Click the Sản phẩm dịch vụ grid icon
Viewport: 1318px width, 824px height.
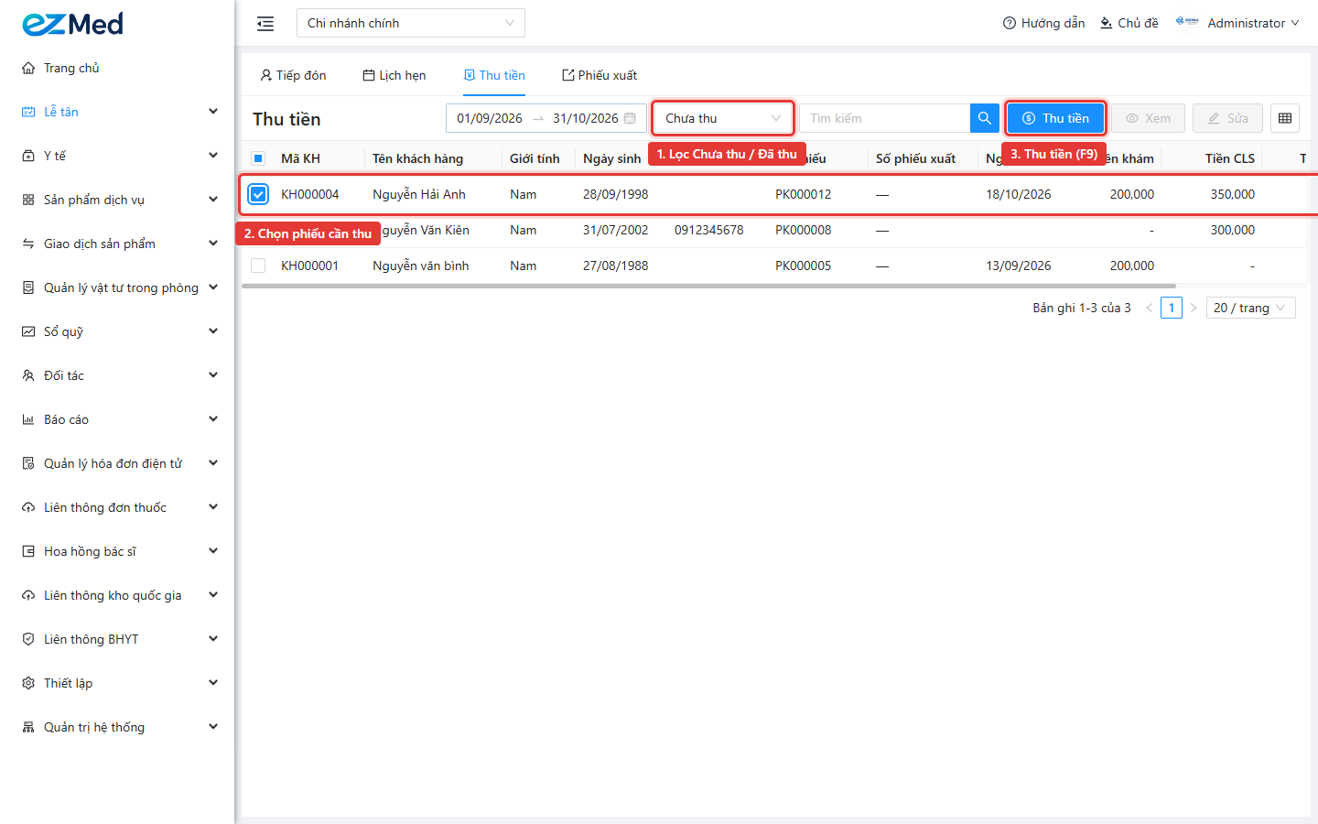pyautogui.click(x=28, y=200)
